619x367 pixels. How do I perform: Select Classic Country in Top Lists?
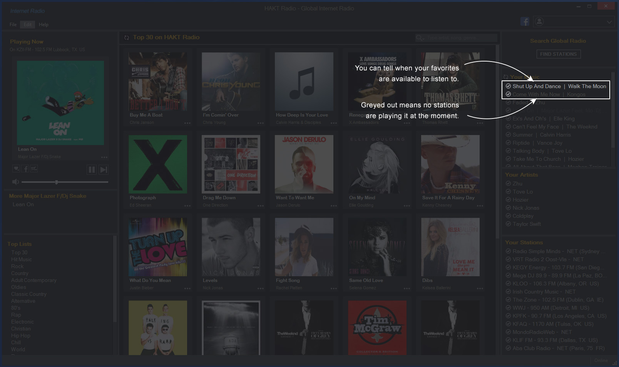click(x=29, y=294)
